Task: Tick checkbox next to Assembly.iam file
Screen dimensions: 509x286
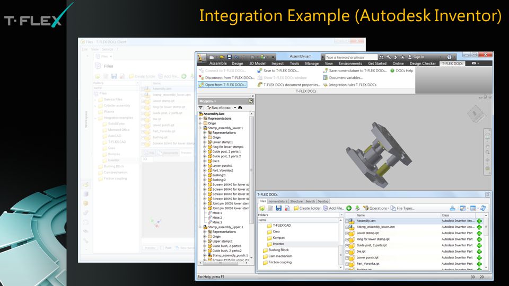Action: (x=347, y=221)
